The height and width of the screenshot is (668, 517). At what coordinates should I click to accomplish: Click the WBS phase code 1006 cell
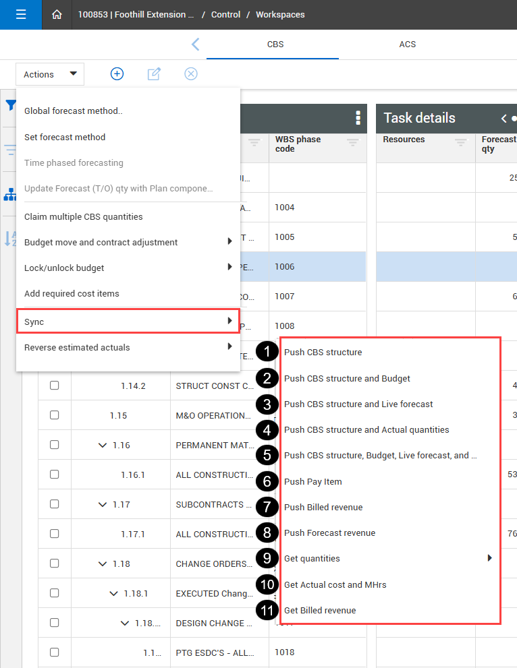click(x=317, y=267)
